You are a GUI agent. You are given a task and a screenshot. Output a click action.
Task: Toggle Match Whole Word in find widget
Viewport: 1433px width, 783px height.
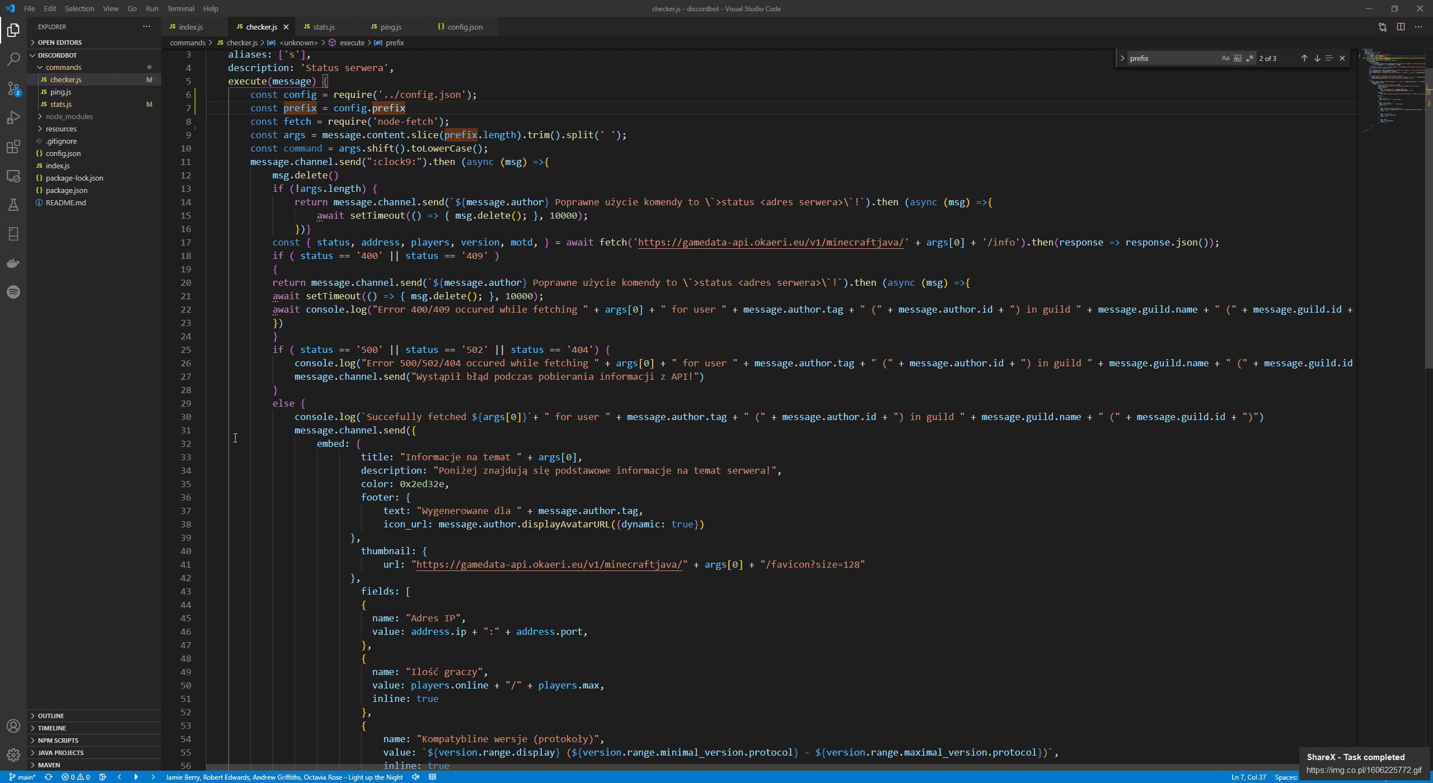point(1238,58)
